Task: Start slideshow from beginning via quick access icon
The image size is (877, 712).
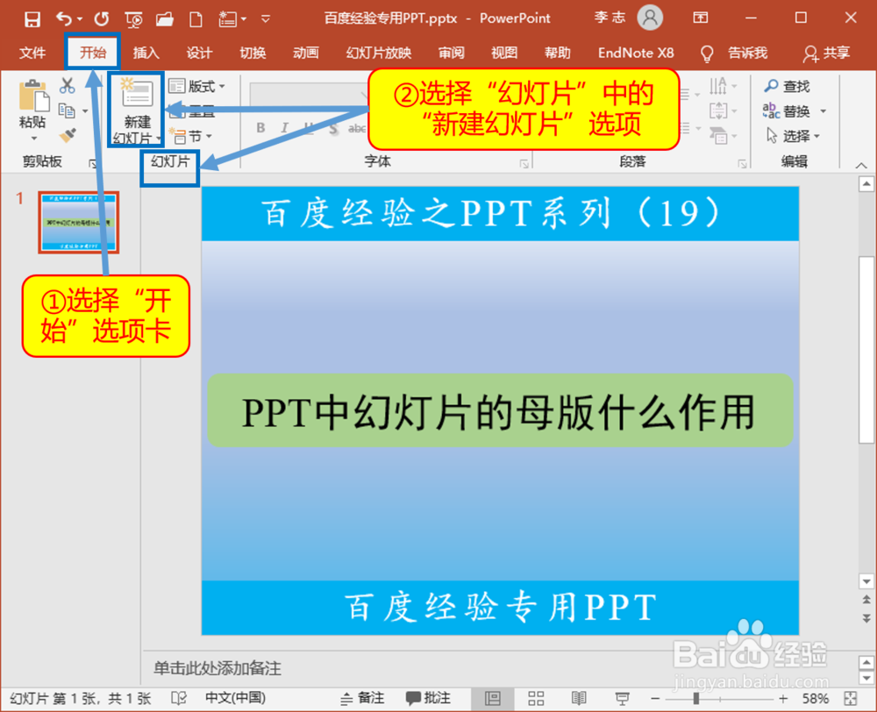Action: 133,20
